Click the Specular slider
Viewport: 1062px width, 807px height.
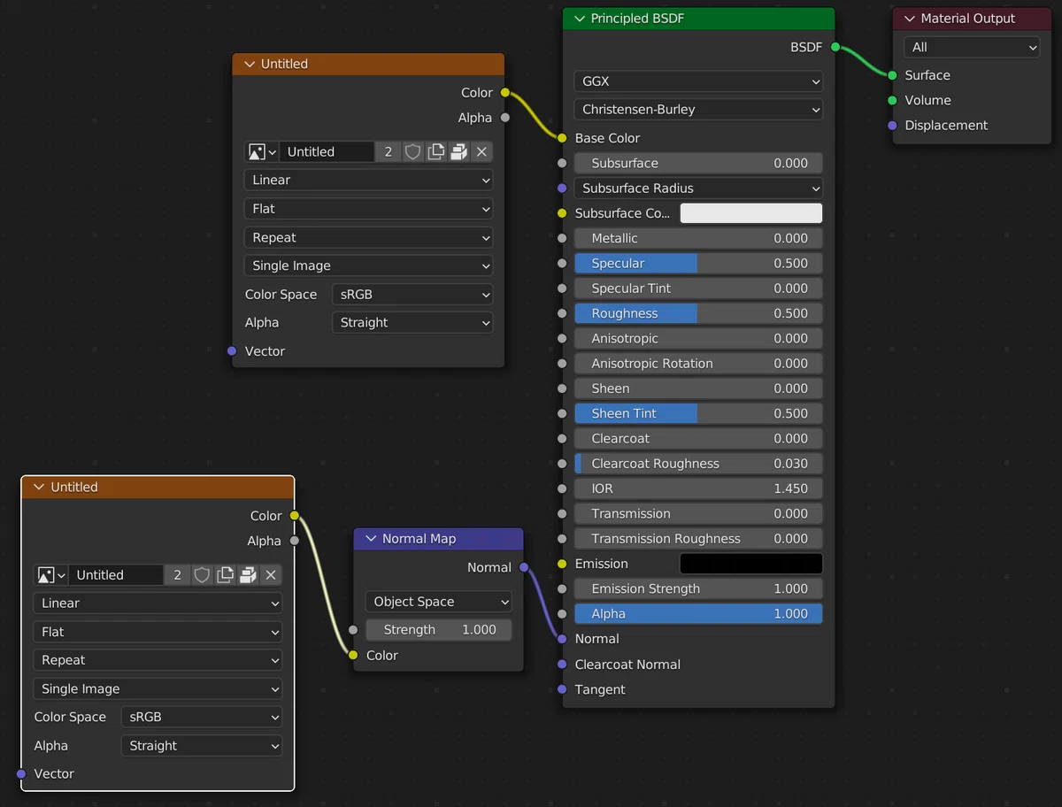pyautogui.click(x=698, y=264)
